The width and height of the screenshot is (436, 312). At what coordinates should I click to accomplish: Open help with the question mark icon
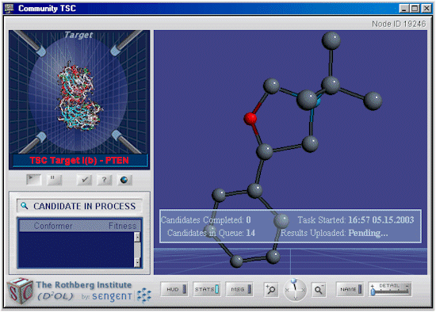tap(105, 180)
